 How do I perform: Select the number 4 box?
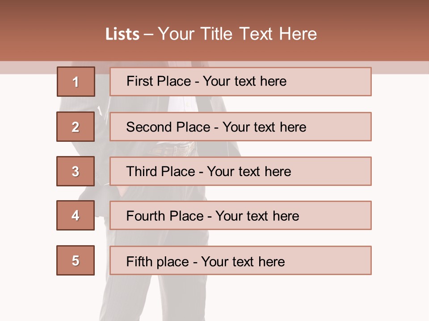[x=76, y=215]
